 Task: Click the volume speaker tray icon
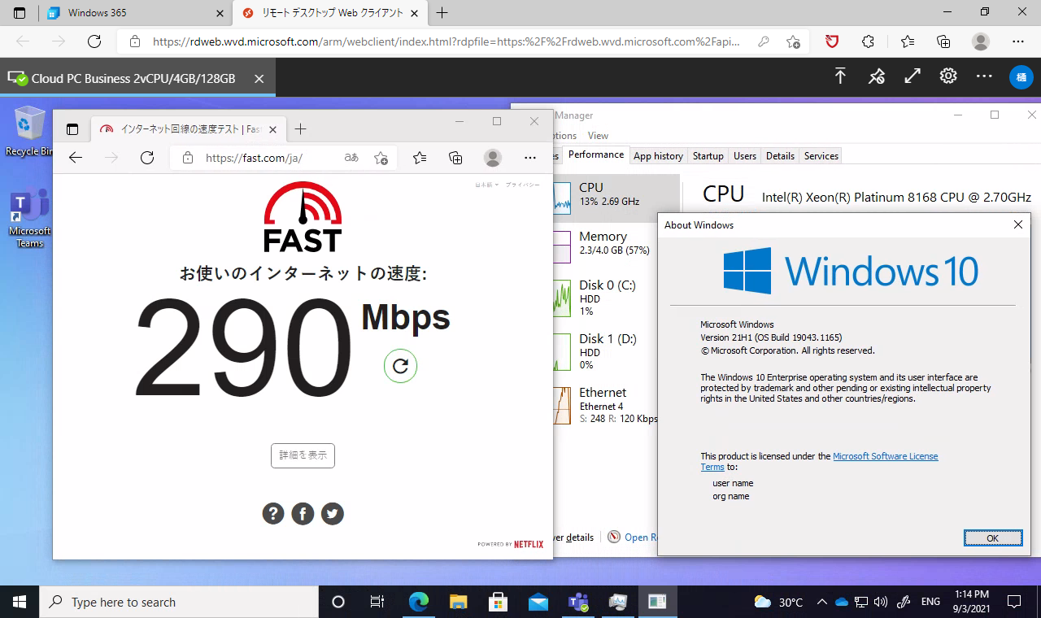coord(882,602)
